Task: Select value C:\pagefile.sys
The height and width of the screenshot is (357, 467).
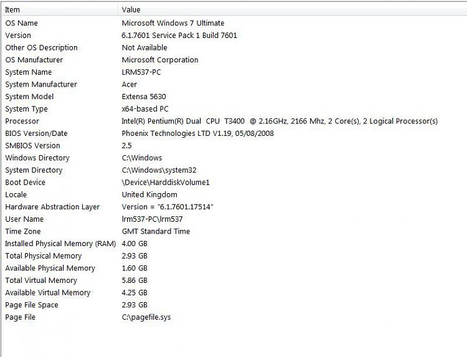Action: [x=146, y=317]
